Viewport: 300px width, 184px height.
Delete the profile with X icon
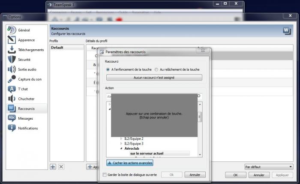61,167
